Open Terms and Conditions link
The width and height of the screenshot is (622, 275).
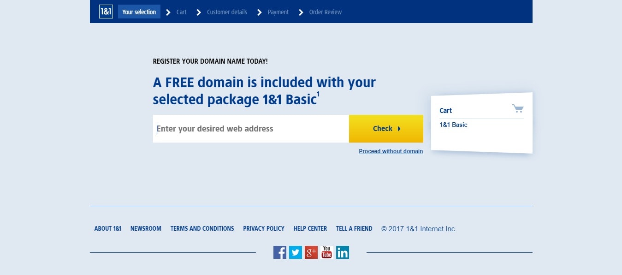point(202,228)
